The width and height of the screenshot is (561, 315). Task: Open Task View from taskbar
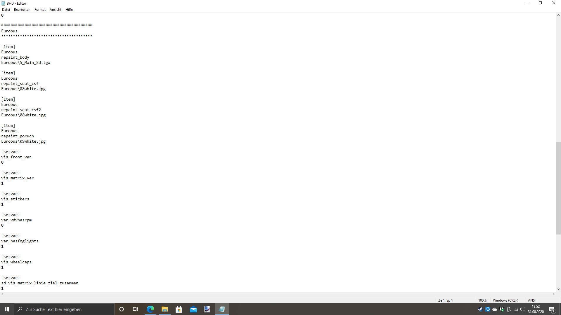136,309
